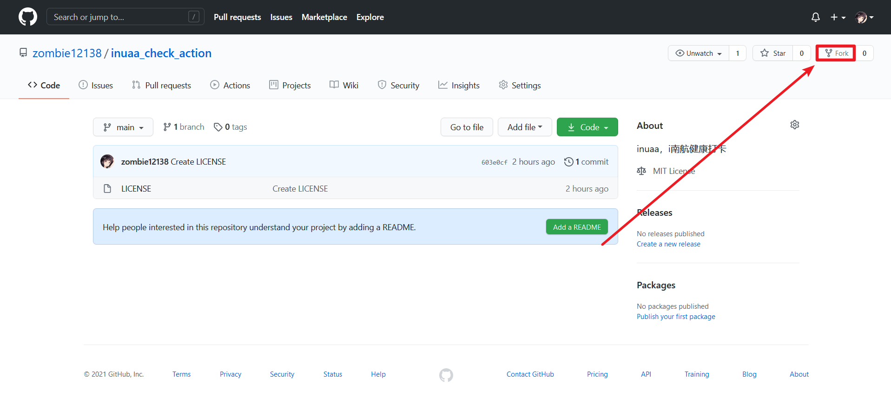View the forks count next to Fork

point(865,53)
